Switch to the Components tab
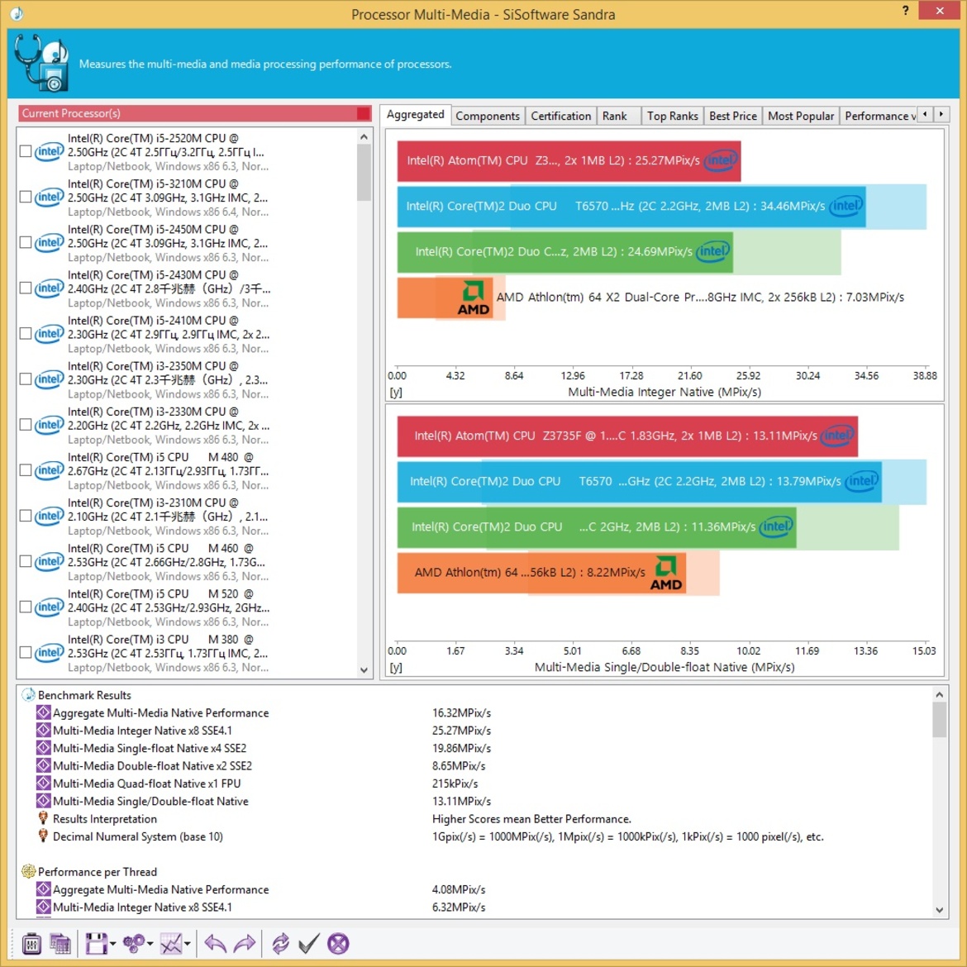 pos(487,116)
